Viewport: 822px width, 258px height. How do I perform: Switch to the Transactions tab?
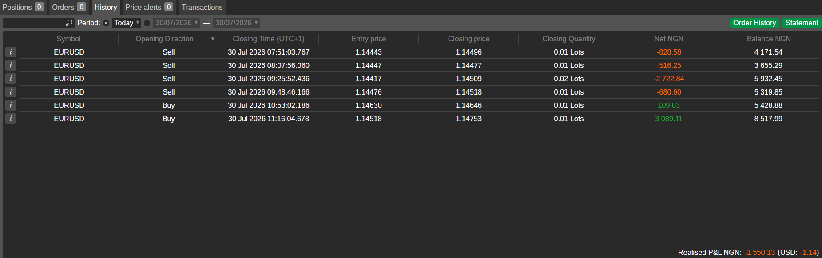click(x=202, y=7)
